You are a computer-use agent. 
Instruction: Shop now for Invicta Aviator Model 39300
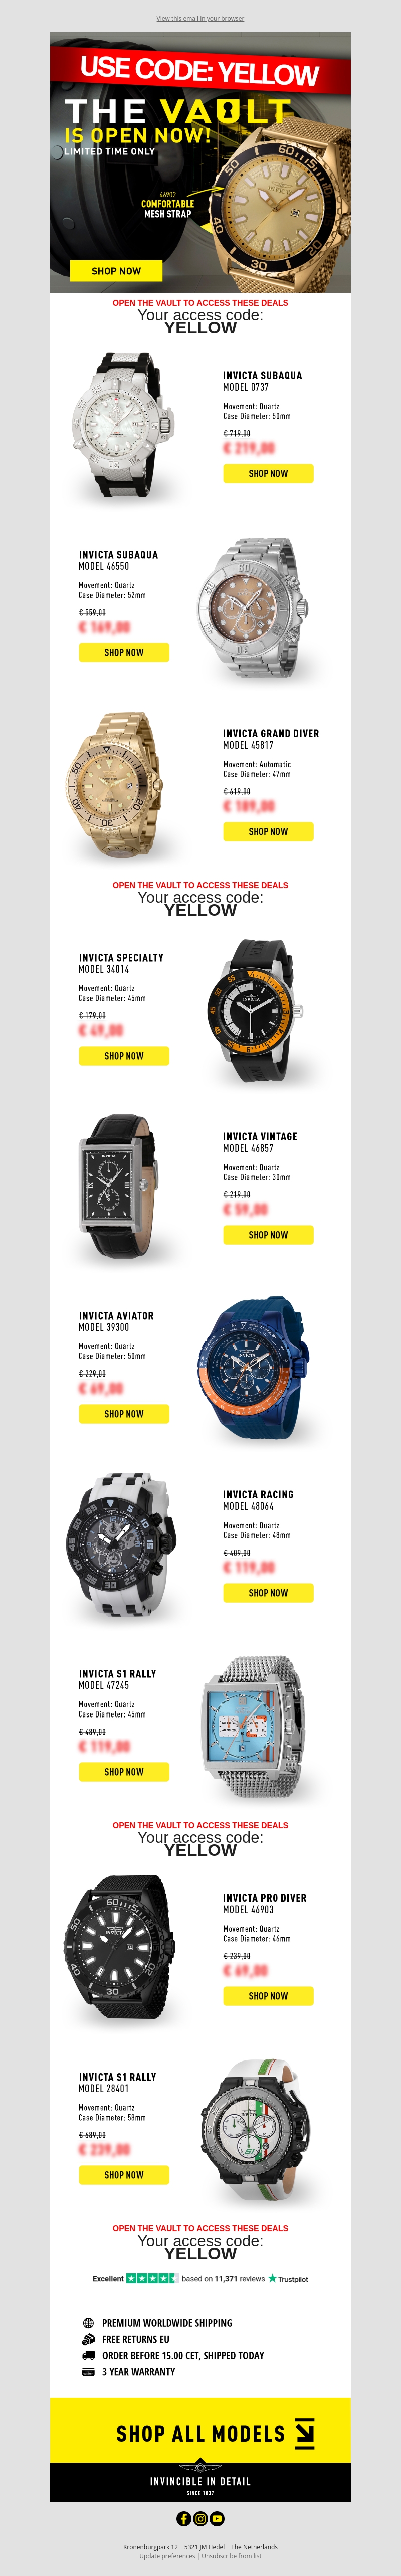(124, 1413)
